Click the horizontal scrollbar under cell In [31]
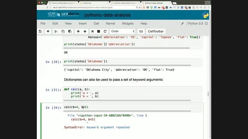Viewport: 248px width, 139px height. tap(127, 100)
